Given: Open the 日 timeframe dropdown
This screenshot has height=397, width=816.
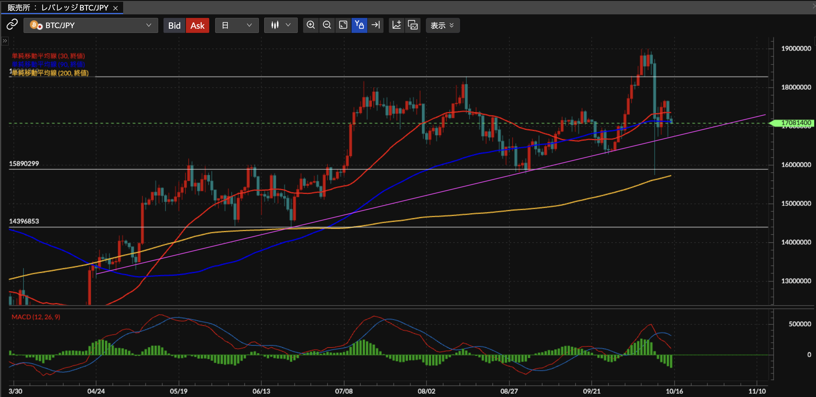Looking at the screenshot, I should coord(237,25).
